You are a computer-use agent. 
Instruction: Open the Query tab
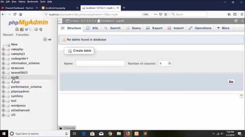click(x=134, y=28)
